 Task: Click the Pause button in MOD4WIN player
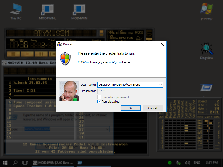point(41,54)
